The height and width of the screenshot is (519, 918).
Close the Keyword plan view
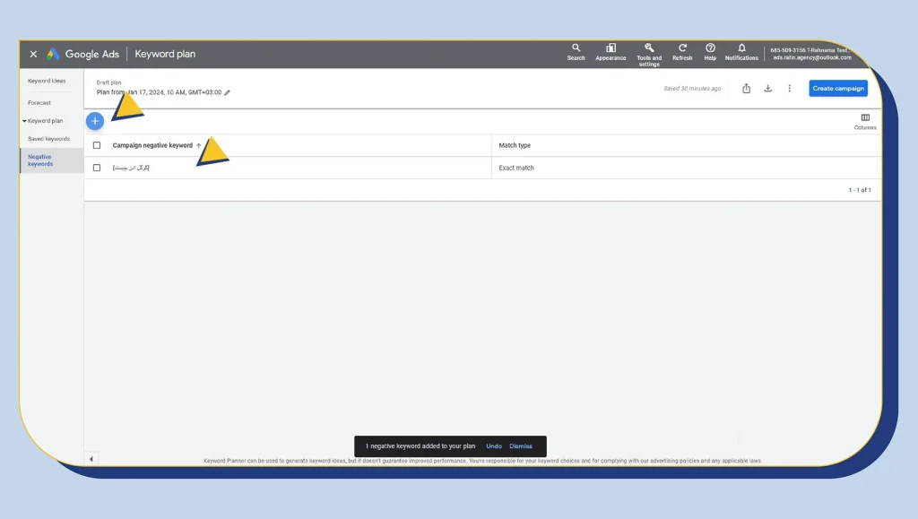tap(33, 54)
